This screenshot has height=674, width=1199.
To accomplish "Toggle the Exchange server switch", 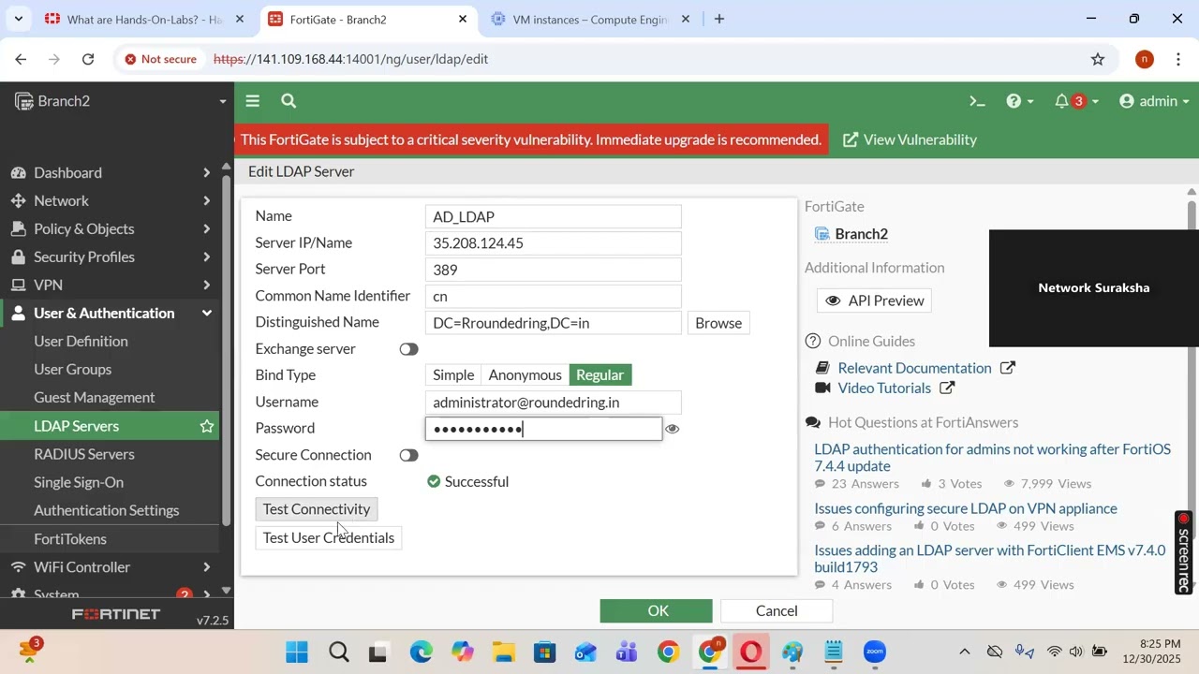I will click(x=408, y=349).
